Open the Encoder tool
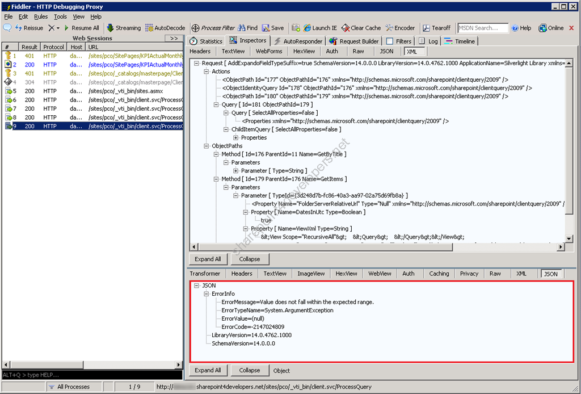 click(x=400, y=28)
